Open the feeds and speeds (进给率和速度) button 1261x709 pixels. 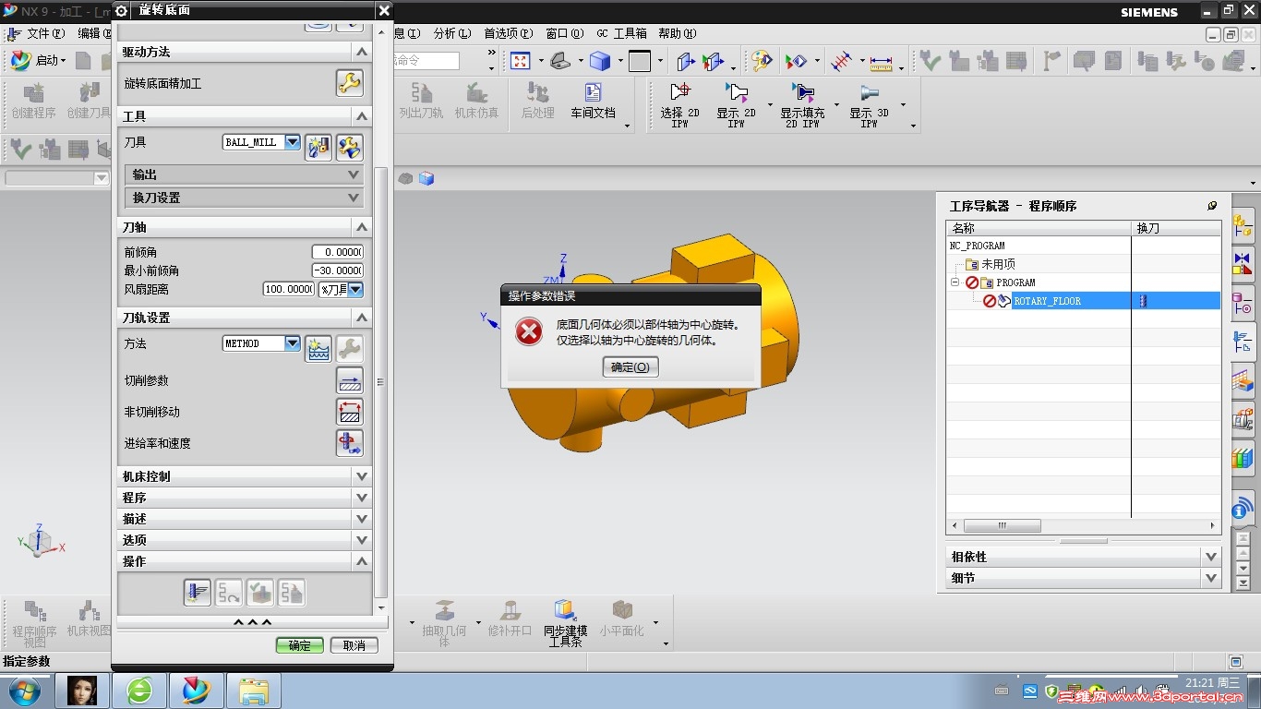(349, 443)
